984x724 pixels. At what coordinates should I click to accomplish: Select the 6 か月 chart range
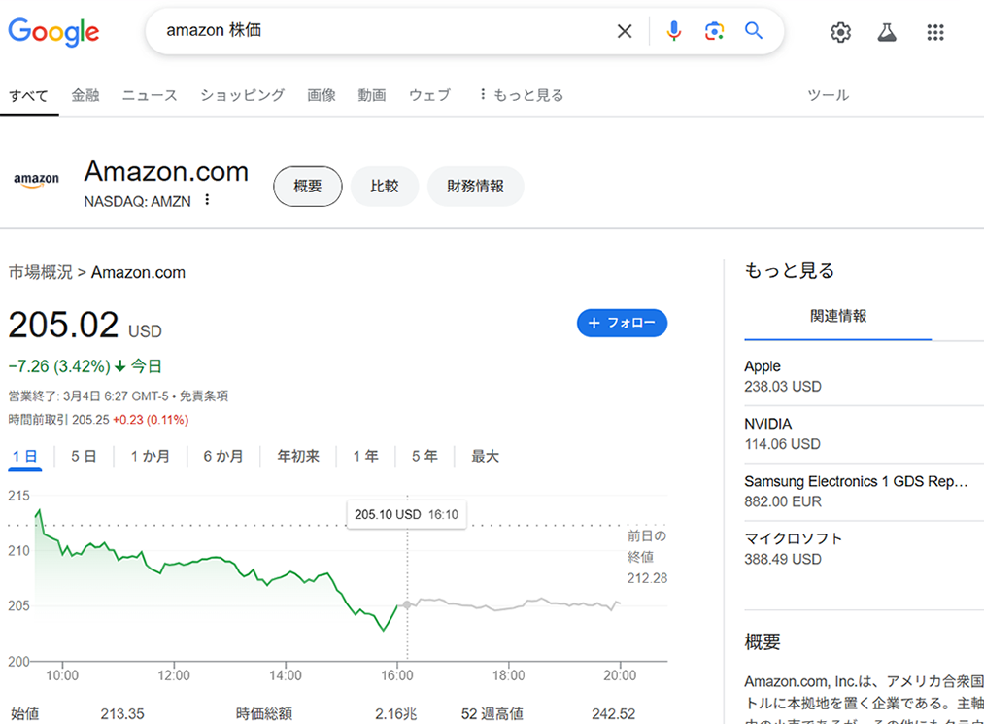[x=223, y=457]
